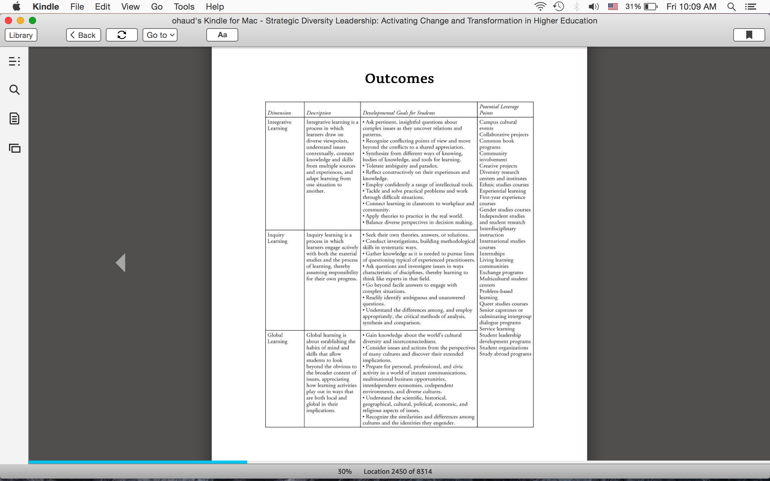770x481 pixels.
Task: Click the Internships entry
Action: [492, 254]
